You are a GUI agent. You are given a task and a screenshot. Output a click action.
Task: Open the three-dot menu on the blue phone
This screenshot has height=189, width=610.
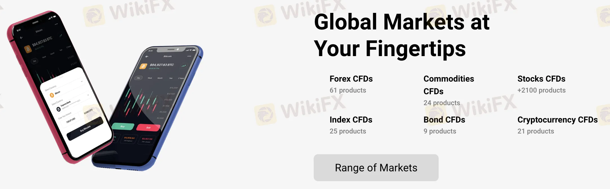(x=189, y=56)
